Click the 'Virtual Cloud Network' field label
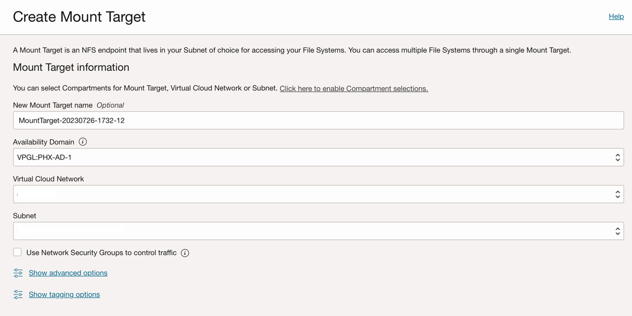632x316 pixels. (x=48, y=179)
